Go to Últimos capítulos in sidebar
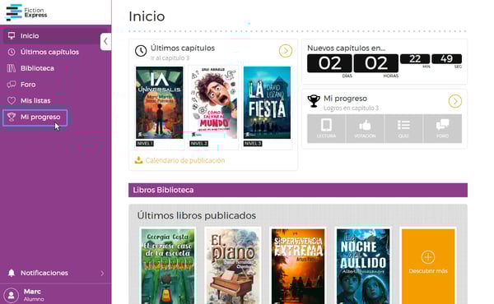Viewport: 494px width, 304px height. (49, 52)
